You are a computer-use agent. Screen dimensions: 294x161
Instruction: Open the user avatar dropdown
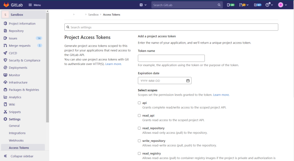pos(283,5)
